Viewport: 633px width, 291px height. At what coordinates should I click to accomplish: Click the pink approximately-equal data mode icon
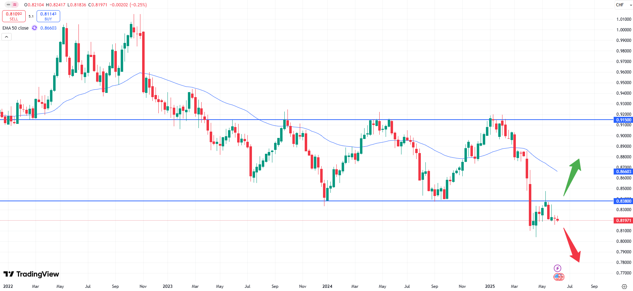pyautogui.click(x=15, y=5)
